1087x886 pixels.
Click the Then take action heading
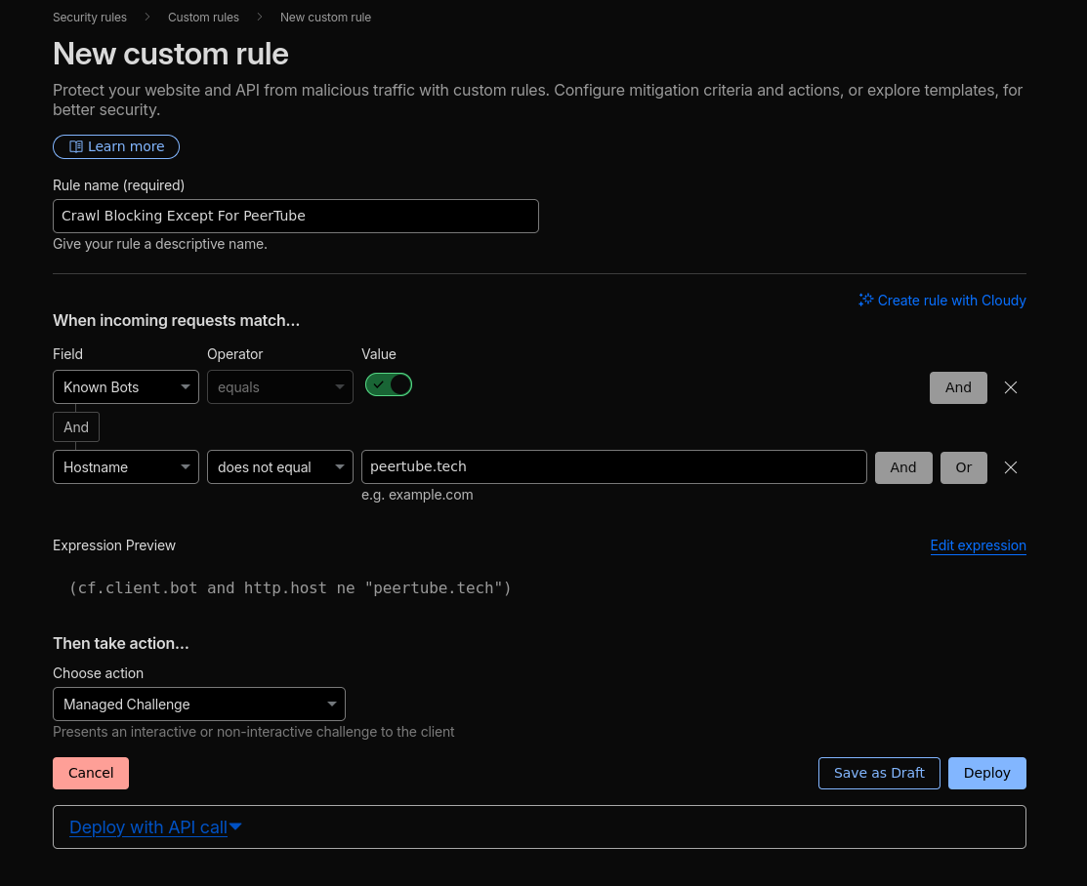[x=121, y=644]
